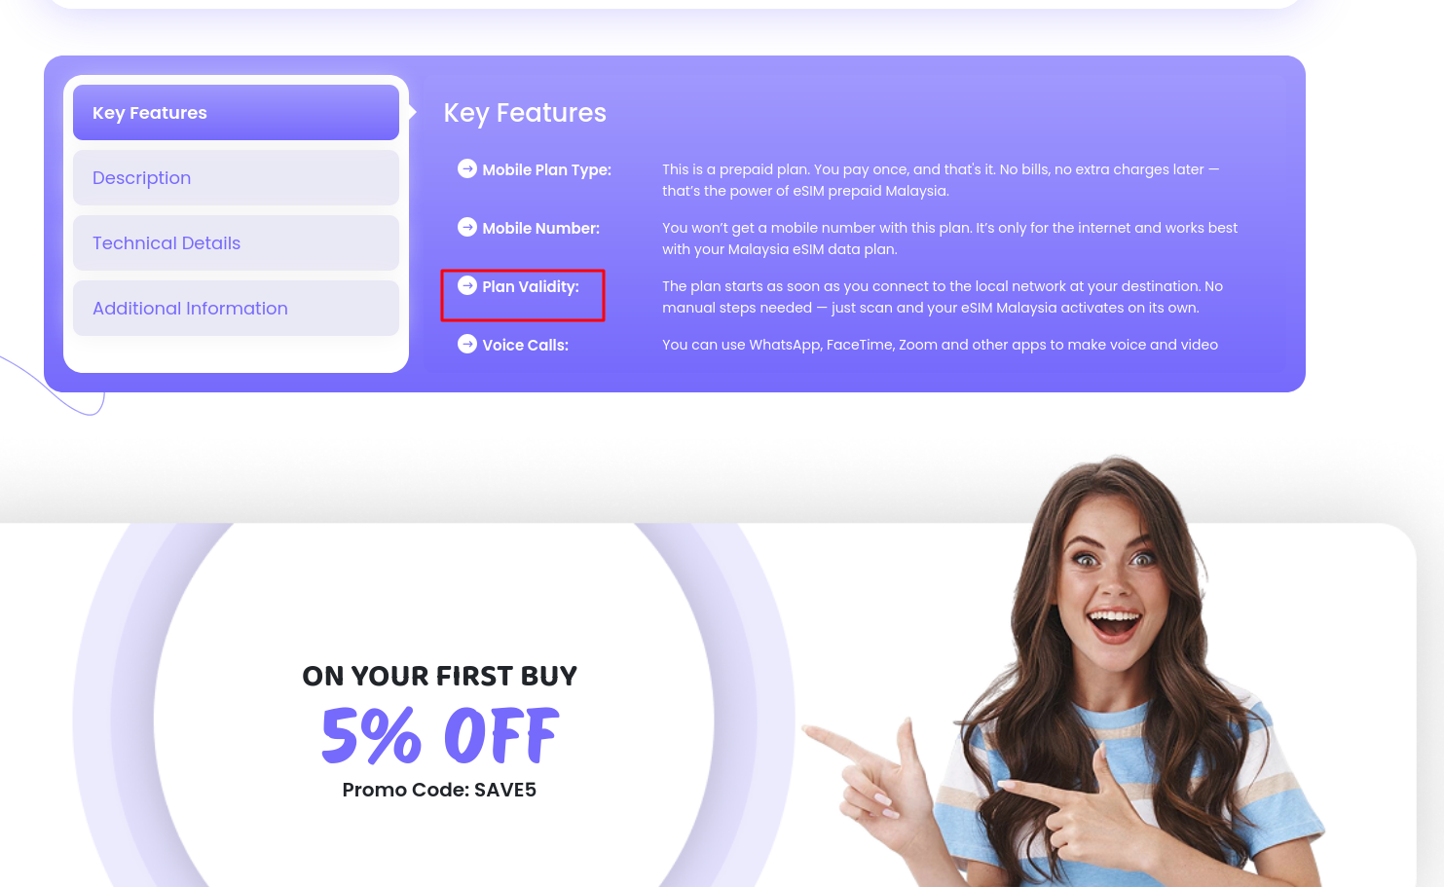Viewport: 1444px width, 887px height.
Task: Click the Key Features panel heading
Action: (x=525, y=113)
